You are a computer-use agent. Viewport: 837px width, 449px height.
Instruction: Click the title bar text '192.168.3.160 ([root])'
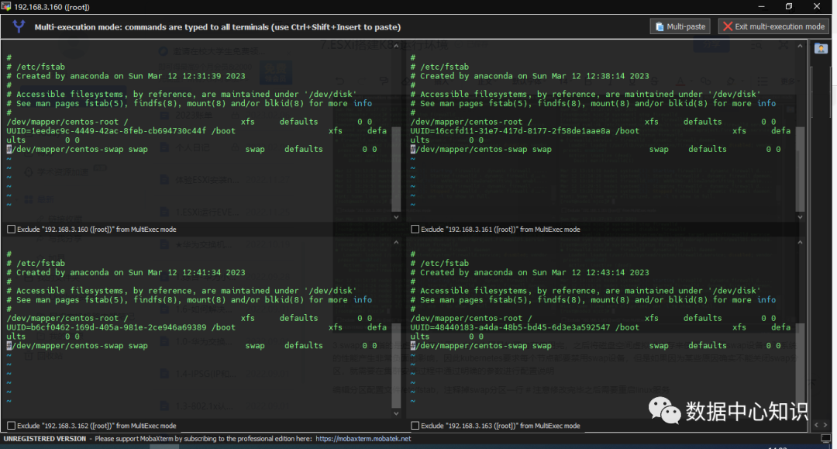[x=52, y=7]
